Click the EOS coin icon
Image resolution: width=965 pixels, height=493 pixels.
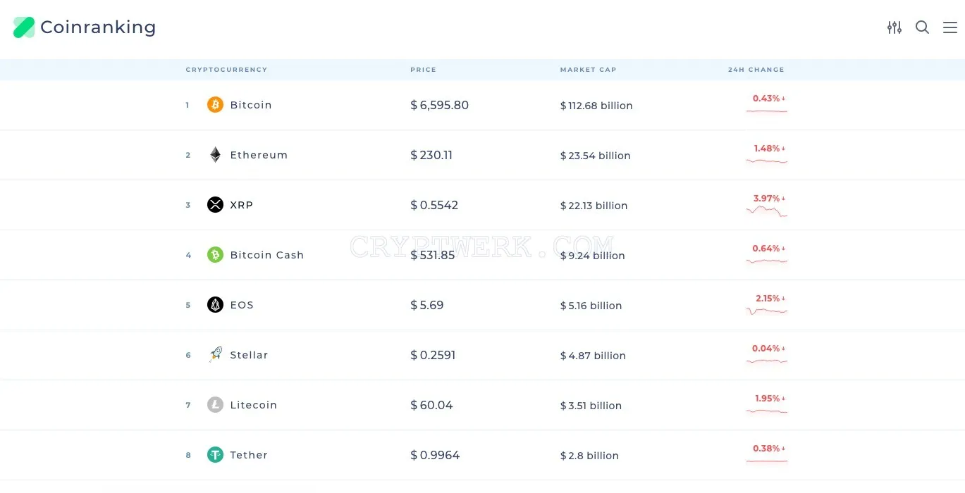click(x=215, y=305)
